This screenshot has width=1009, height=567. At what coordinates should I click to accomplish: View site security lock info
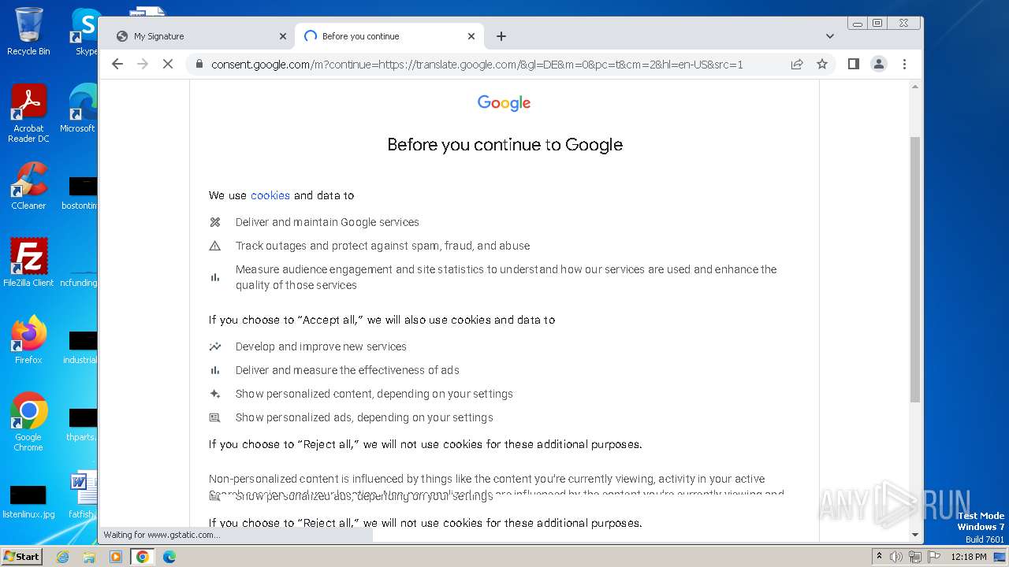(x=199, y=65)
